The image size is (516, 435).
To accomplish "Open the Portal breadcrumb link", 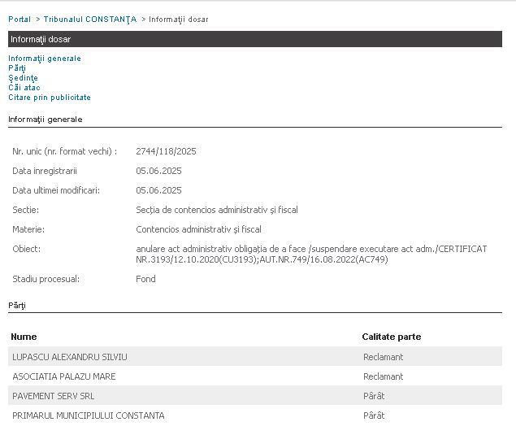I will (x=20, y=20).
